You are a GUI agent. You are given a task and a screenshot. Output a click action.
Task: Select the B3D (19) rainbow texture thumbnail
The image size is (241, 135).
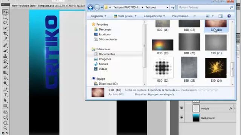click(x=163, y=45)
